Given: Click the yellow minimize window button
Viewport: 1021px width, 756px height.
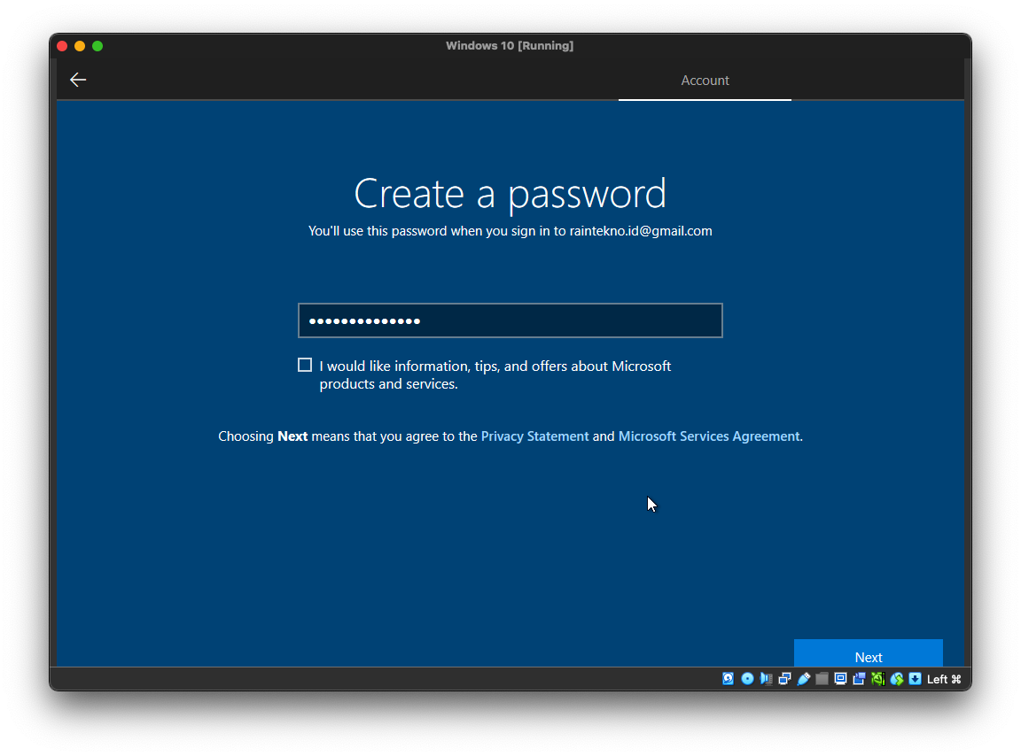Looking at the screenshot, I should [80, 46].
